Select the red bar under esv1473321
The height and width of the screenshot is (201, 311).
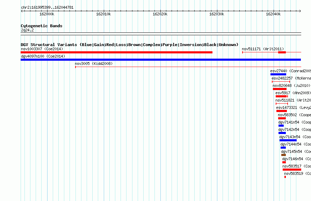(282, 111)
